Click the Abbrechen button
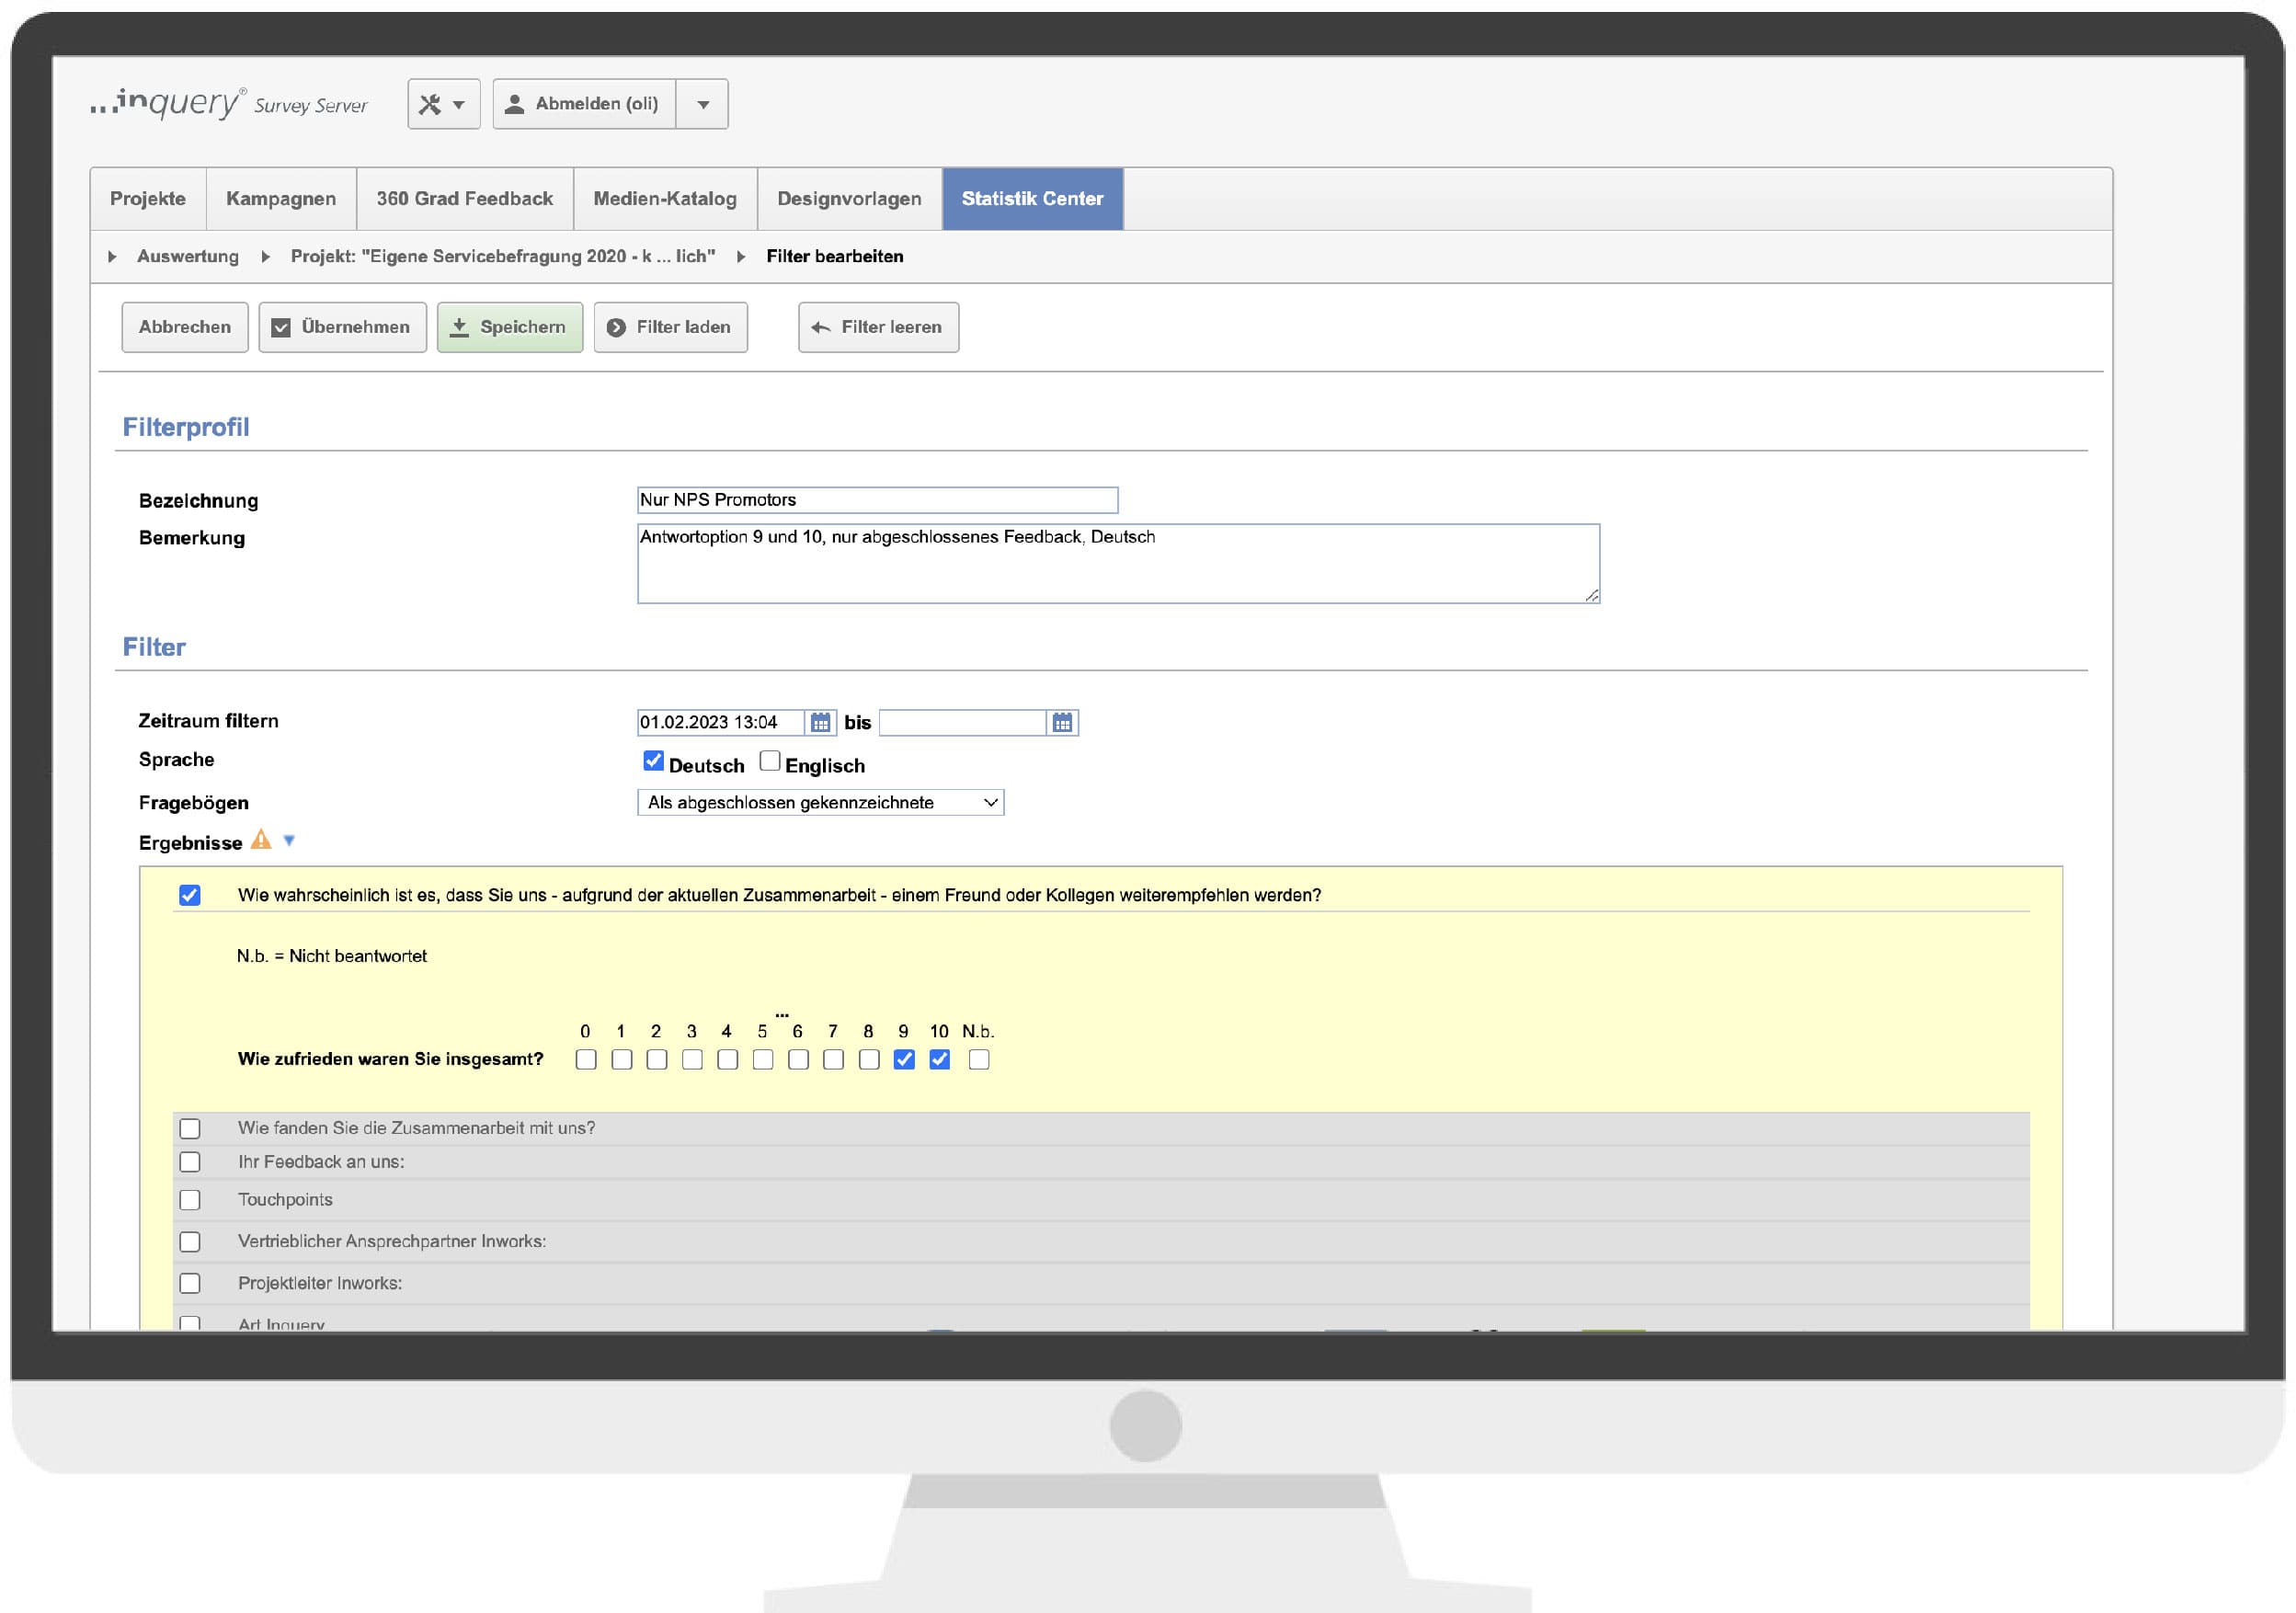This screenshot has height=1613, width=2296. tap(185, 327)
